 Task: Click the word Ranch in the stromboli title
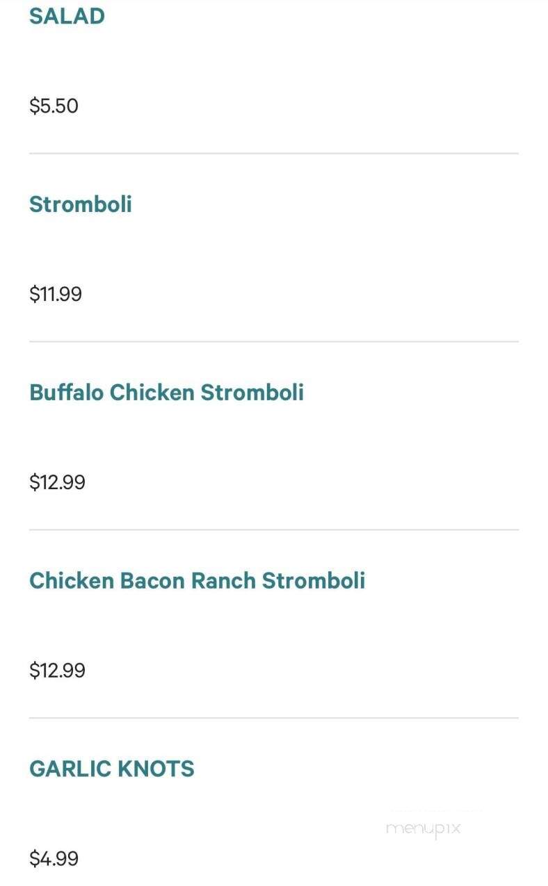click(x=224, y=581)
